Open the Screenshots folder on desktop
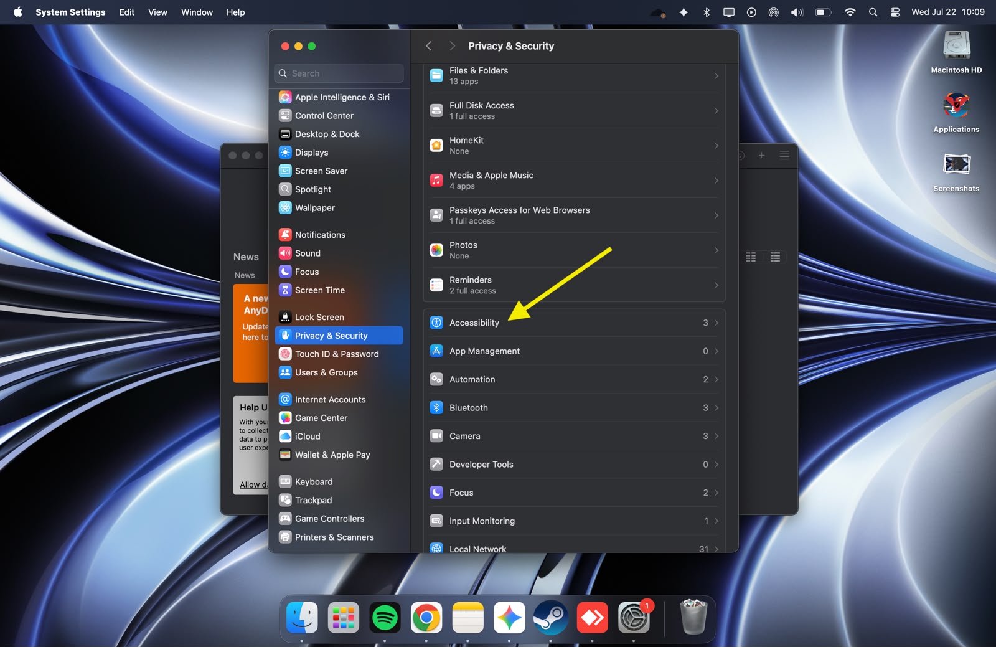Image resolution: width=996 pixels, height=647 pixels. click(x=956, y=172)
